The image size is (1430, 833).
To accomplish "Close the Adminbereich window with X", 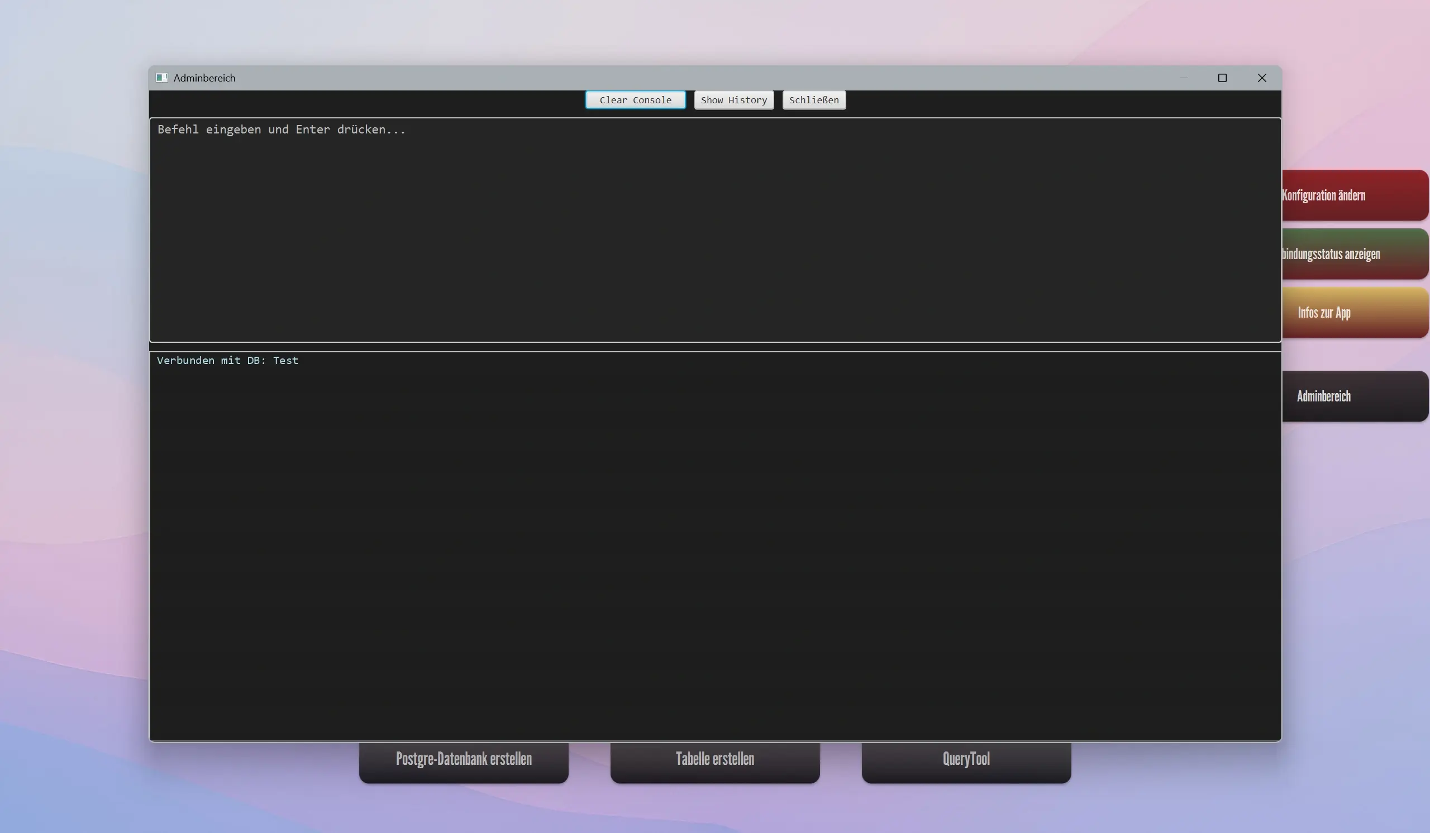I will pyautogui.click(x=1261, y=78).
